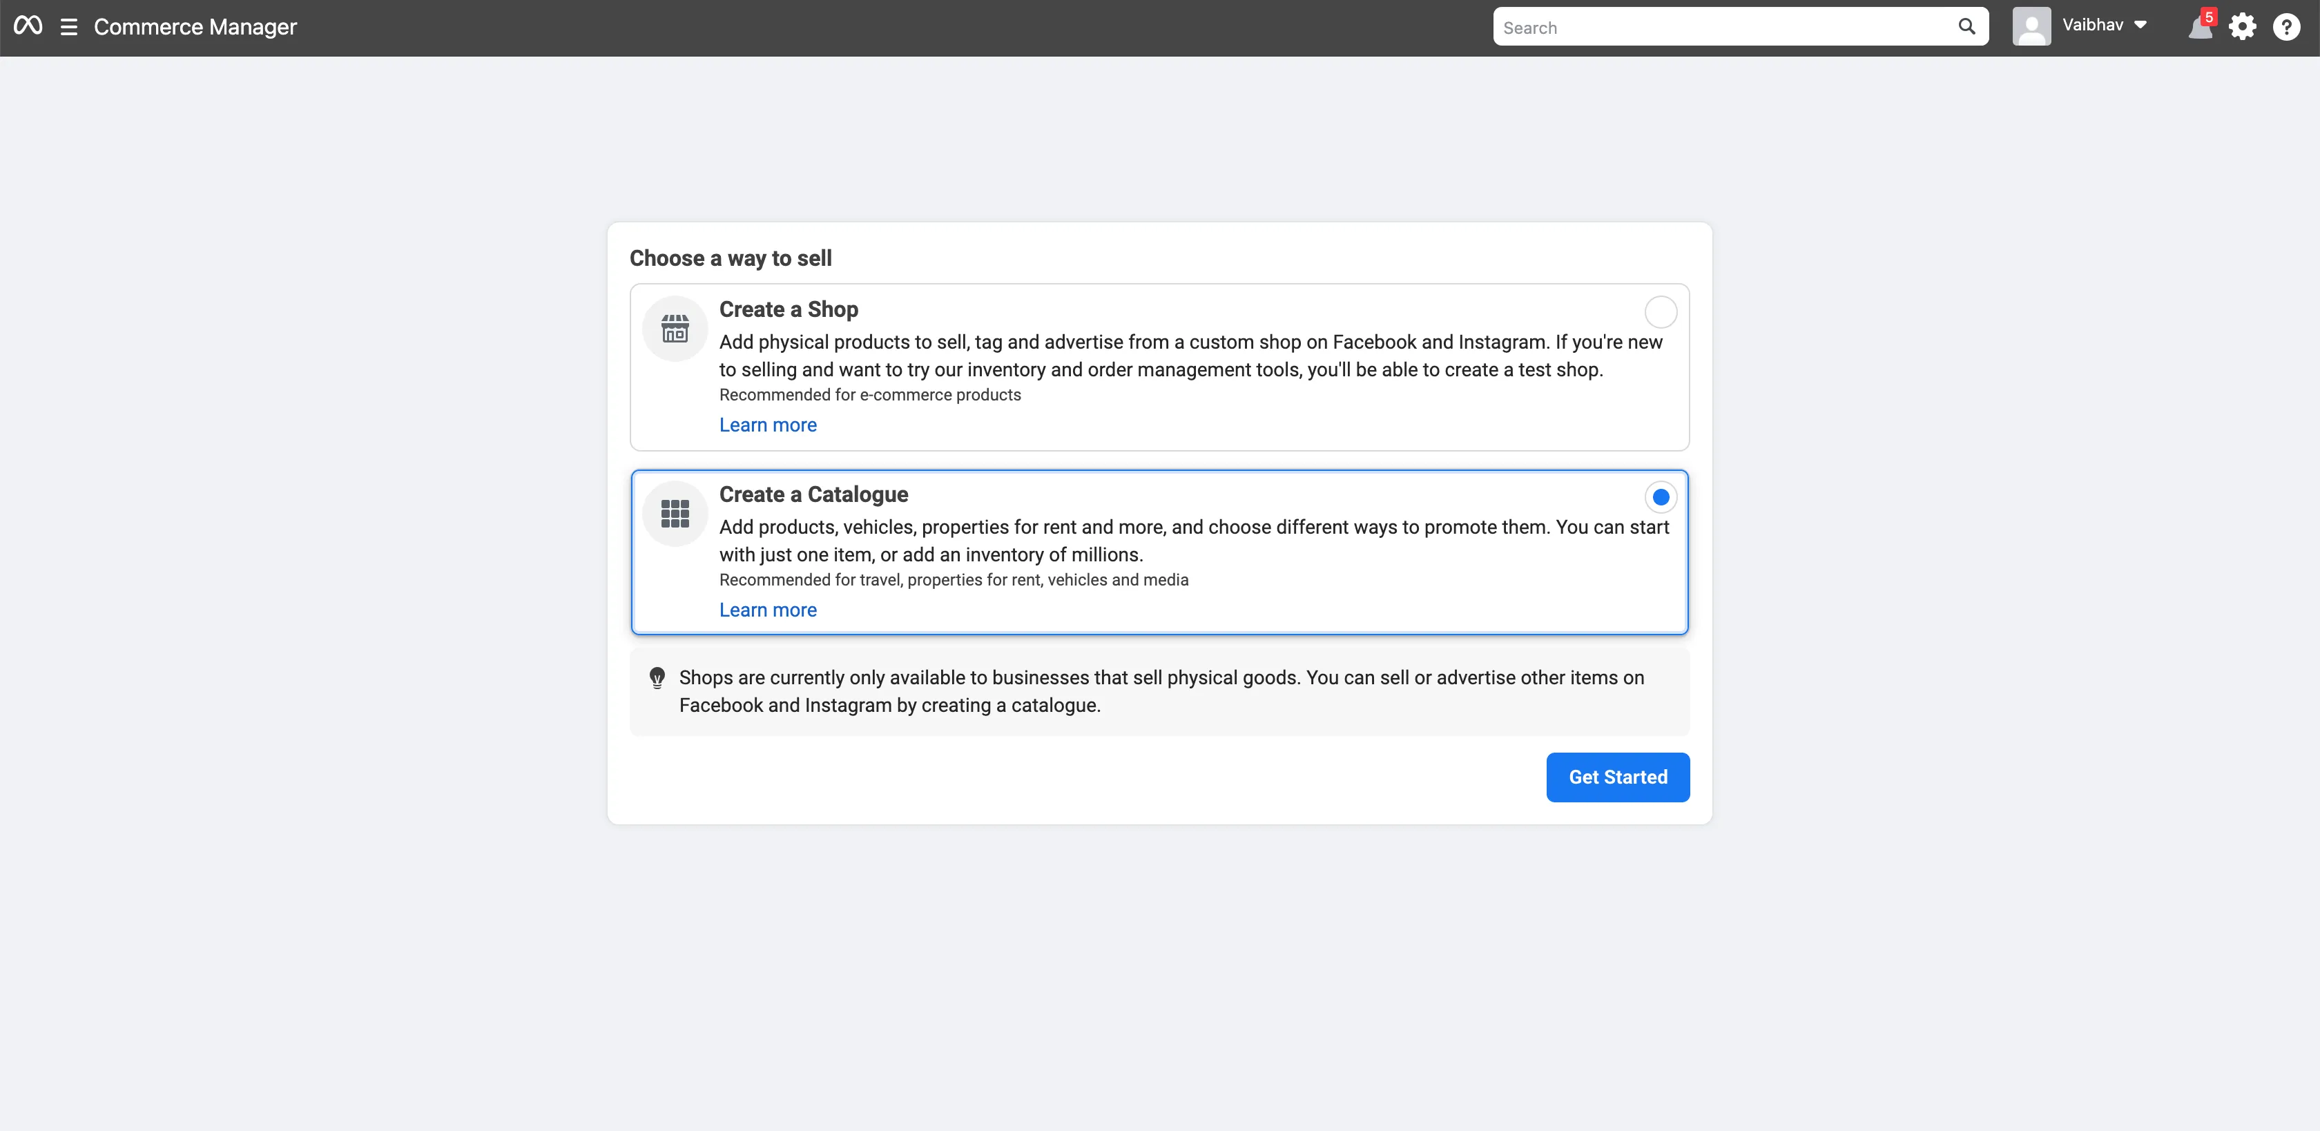Click the Meta logo icon
2320x1131 pixels.
point(28,26)
